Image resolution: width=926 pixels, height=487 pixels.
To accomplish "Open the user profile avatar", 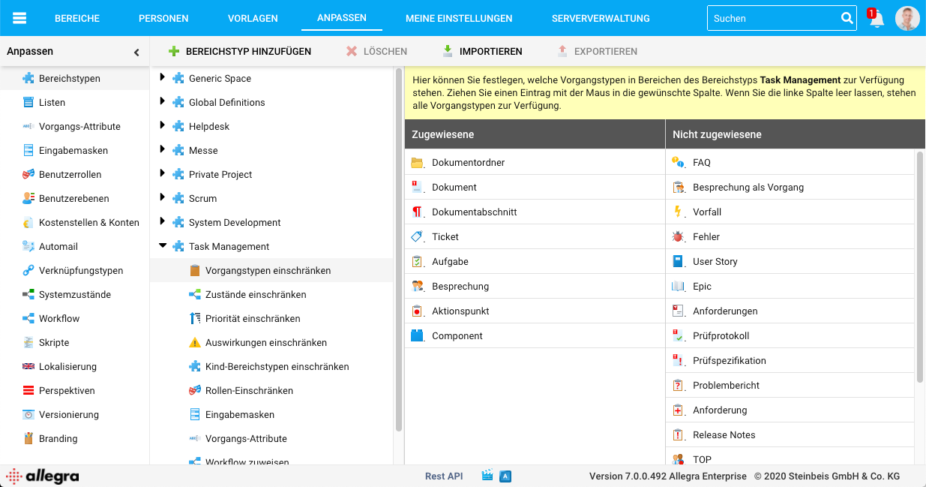I will [x=907, y=18].
